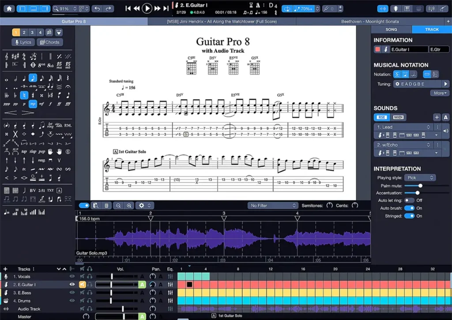Switch to the SONG inspector tab

(391, 30)
